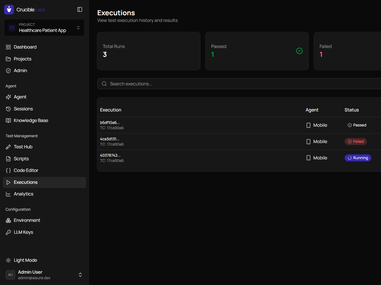Click the sun icon for Light Mode
Screen dimensions: 381x285
coord(8,260)
